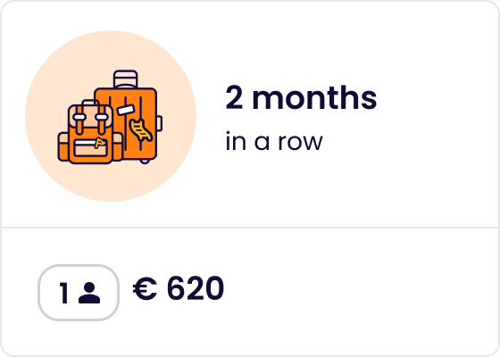Click the backpack's left side pocket
This screenshot has width=500, height=357.
pyautogui.click(x=63, y=147)
